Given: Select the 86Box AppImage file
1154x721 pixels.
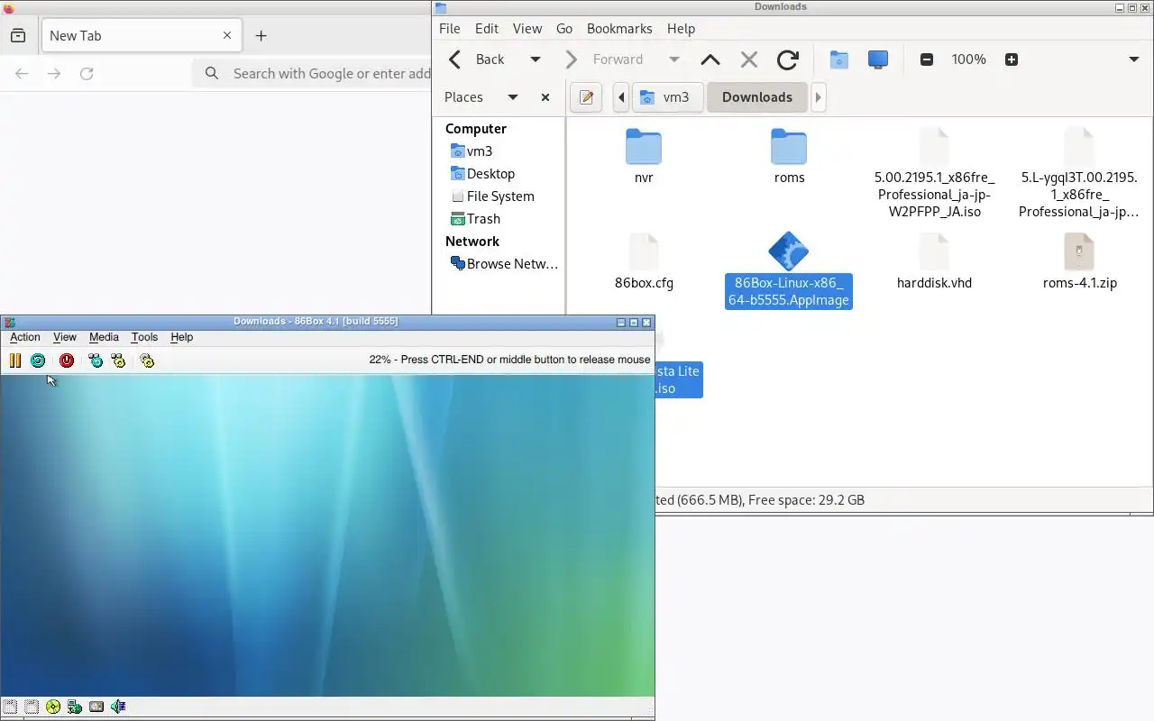Looking at the screenshot, I should click(x=789, y=270).
